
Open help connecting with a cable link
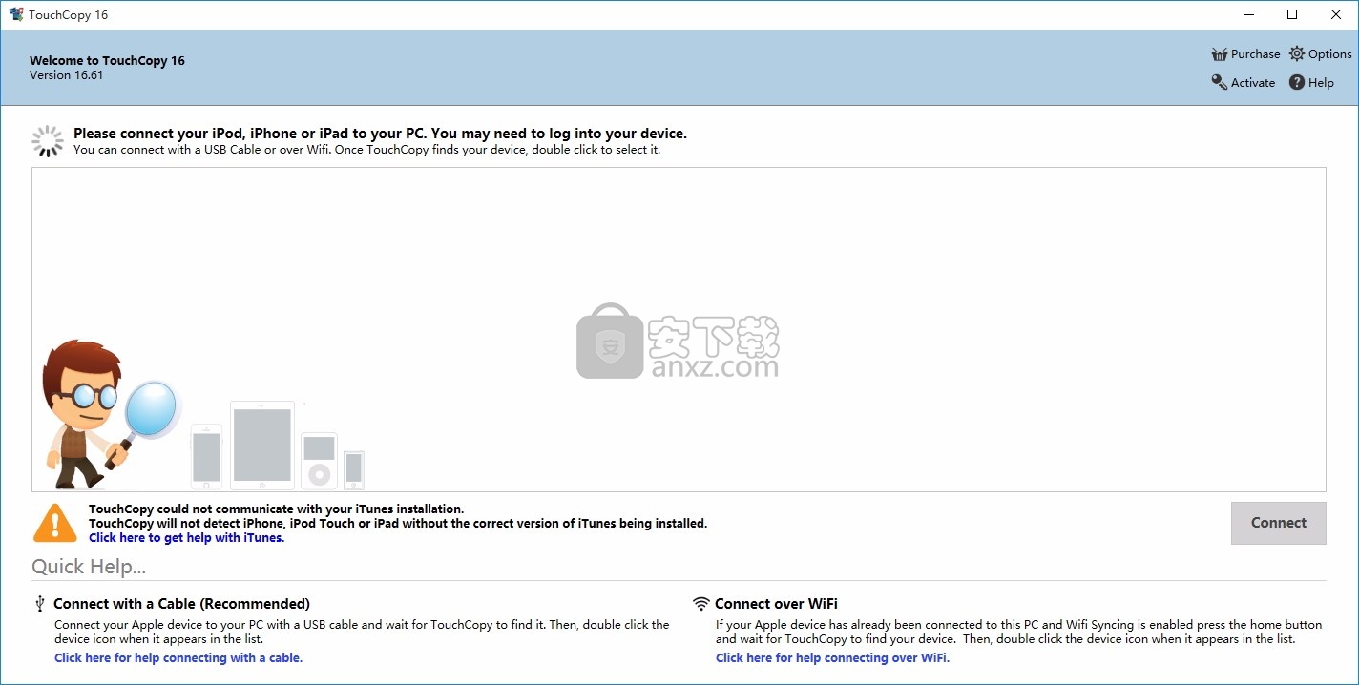pos(178,658)
